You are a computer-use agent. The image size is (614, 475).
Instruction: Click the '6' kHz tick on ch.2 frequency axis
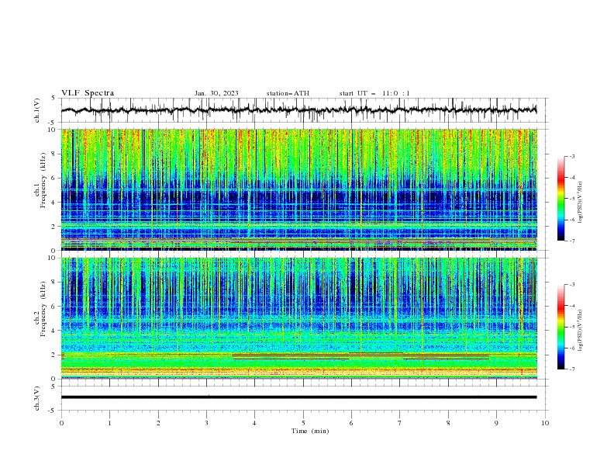[x=54, y=307]
